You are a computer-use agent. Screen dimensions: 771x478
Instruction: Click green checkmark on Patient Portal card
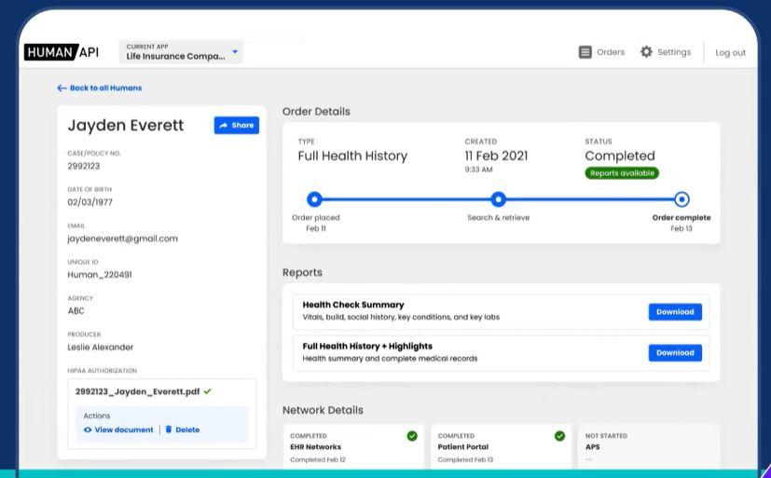click(x=559, y=435)
